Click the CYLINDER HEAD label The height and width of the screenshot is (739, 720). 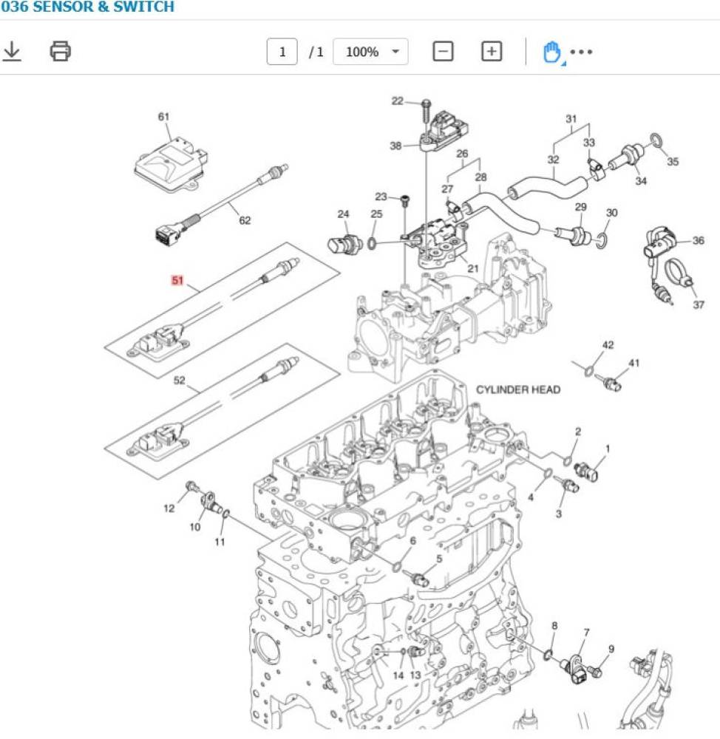pos(517,389)
